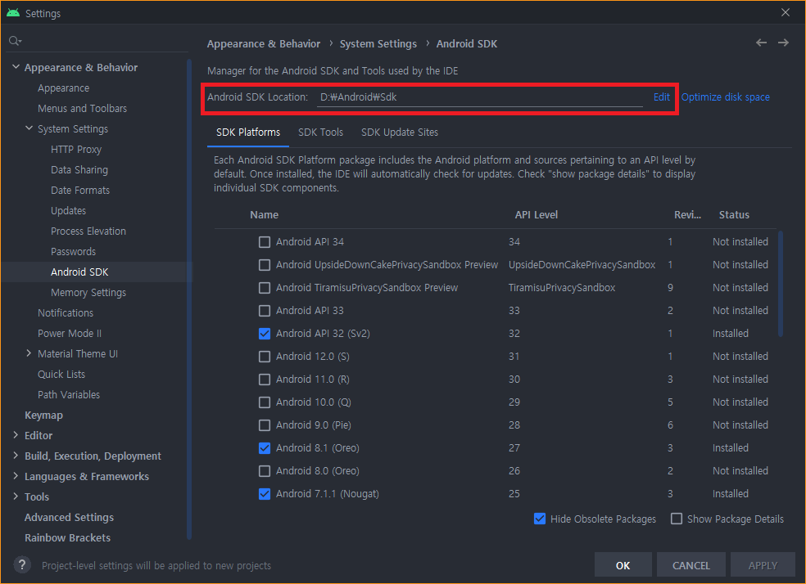This screenshot has height=584, width=806.
Task: Click the search magnifier icon
Action: point(15,41)
